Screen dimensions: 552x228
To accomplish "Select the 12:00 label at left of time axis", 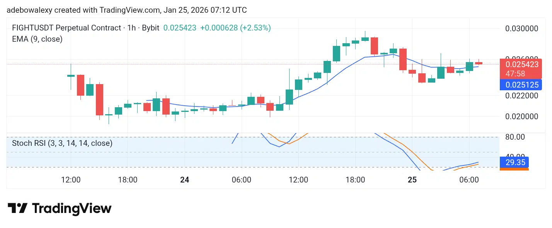I will pos(71,180).
